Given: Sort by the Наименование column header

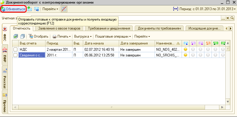Looking at the screenshot, I should click(168, 43).
